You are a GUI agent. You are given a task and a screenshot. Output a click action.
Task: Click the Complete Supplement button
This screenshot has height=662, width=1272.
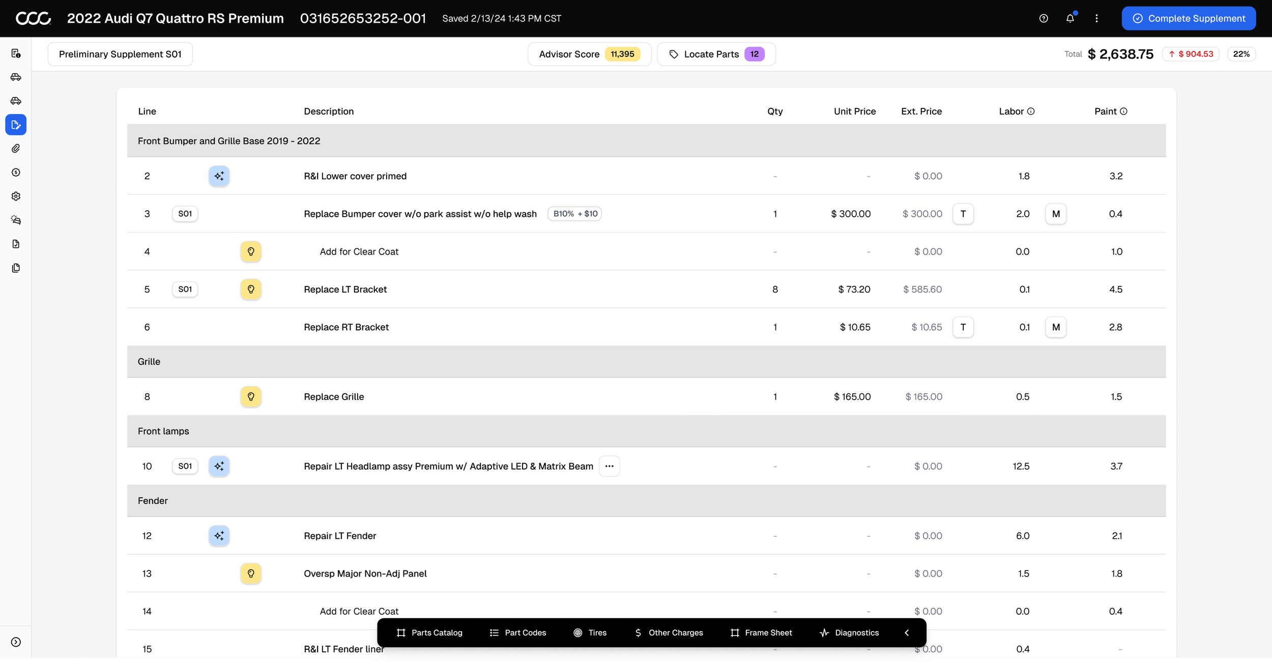pyautogui.click(x=1189, y=18)
